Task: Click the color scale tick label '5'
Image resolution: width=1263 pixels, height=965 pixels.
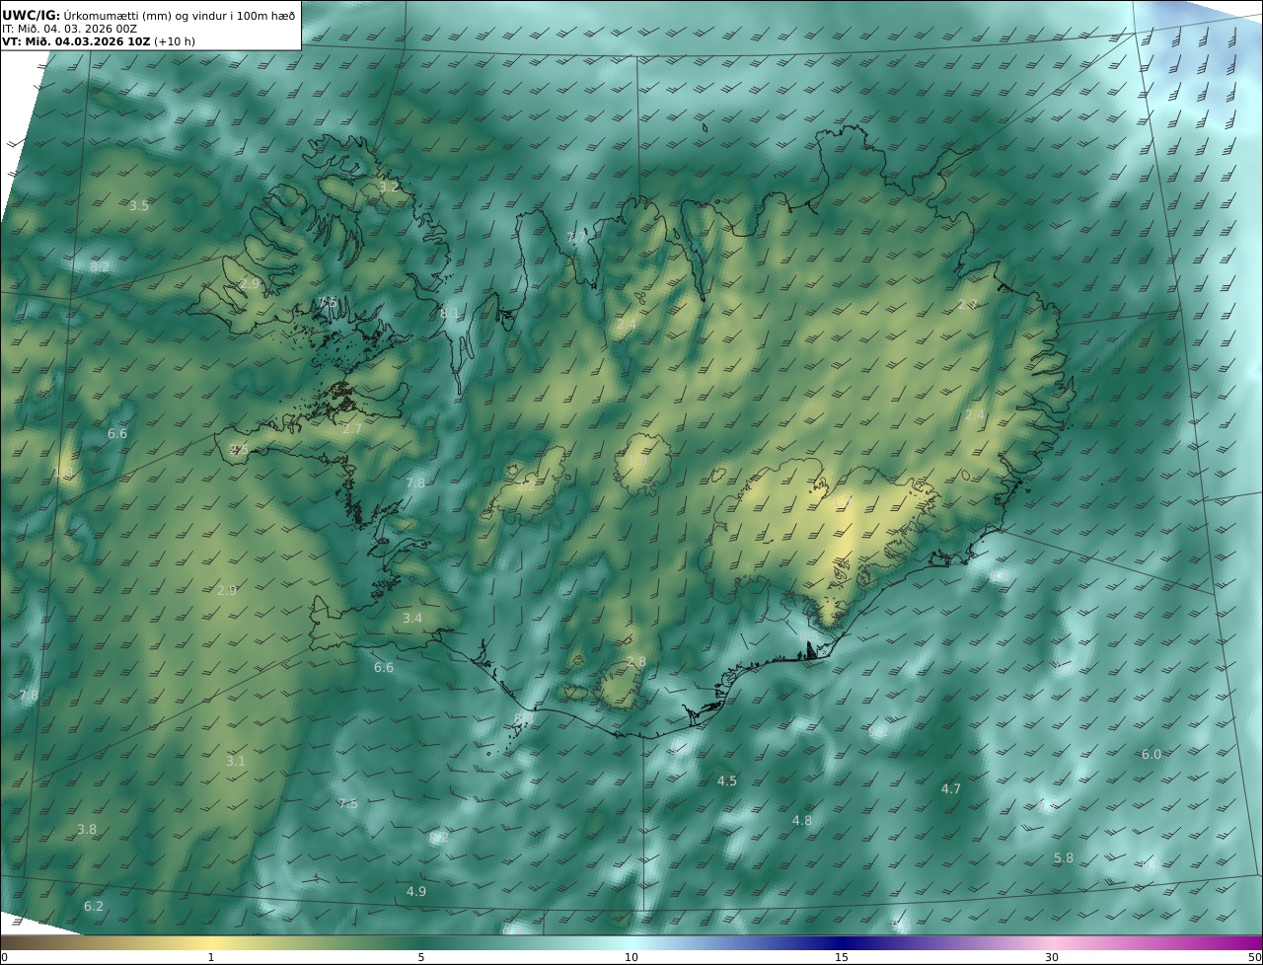Action: click(421, 958)
